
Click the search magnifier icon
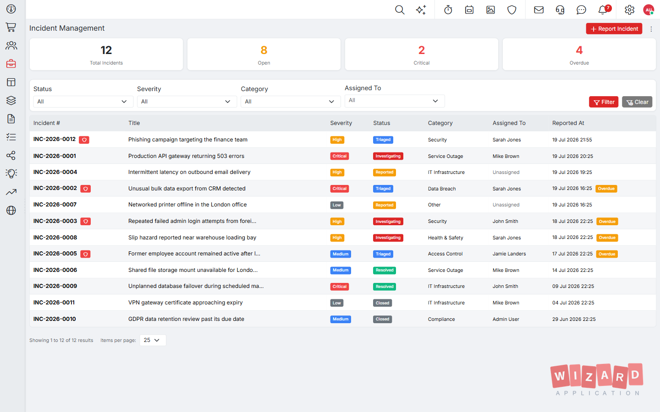tap(400, 10)
